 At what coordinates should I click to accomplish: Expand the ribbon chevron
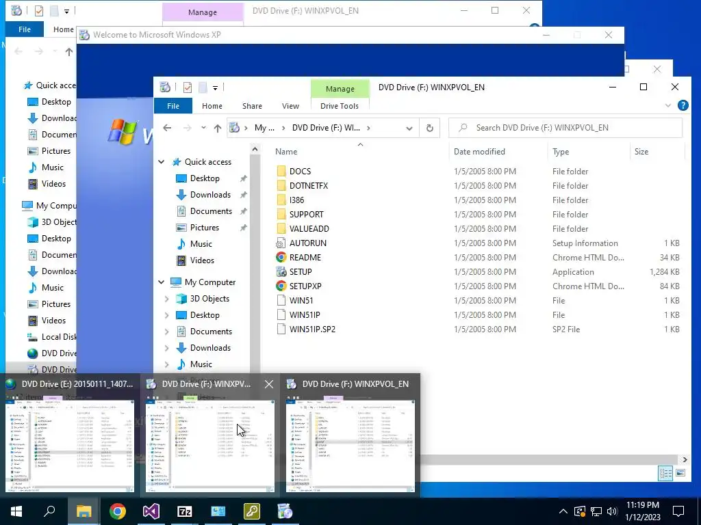click(668, 105)
